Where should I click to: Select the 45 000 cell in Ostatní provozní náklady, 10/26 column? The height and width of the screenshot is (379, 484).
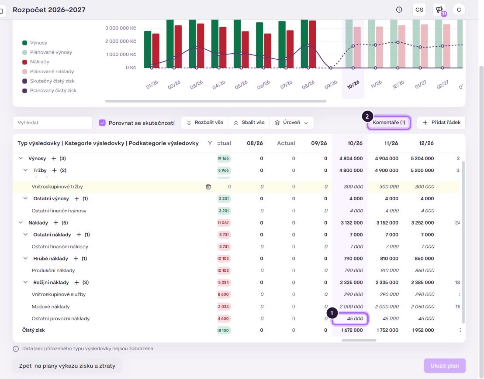click(x=350, y=319)
